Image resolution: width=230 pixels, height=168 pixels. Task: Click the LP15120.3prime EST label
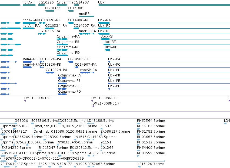click(x=151, y=164)
